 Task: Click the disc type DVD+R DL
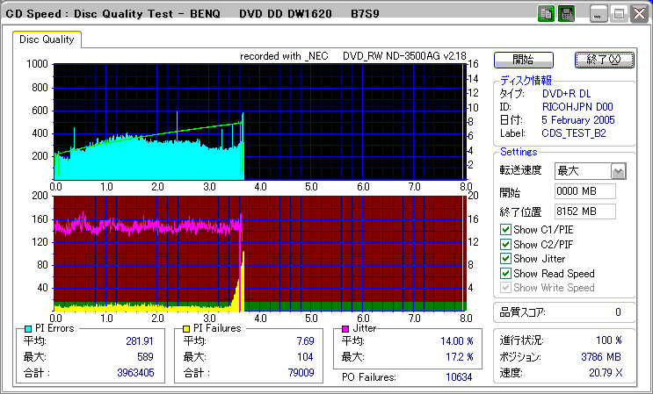click(566, 94)
